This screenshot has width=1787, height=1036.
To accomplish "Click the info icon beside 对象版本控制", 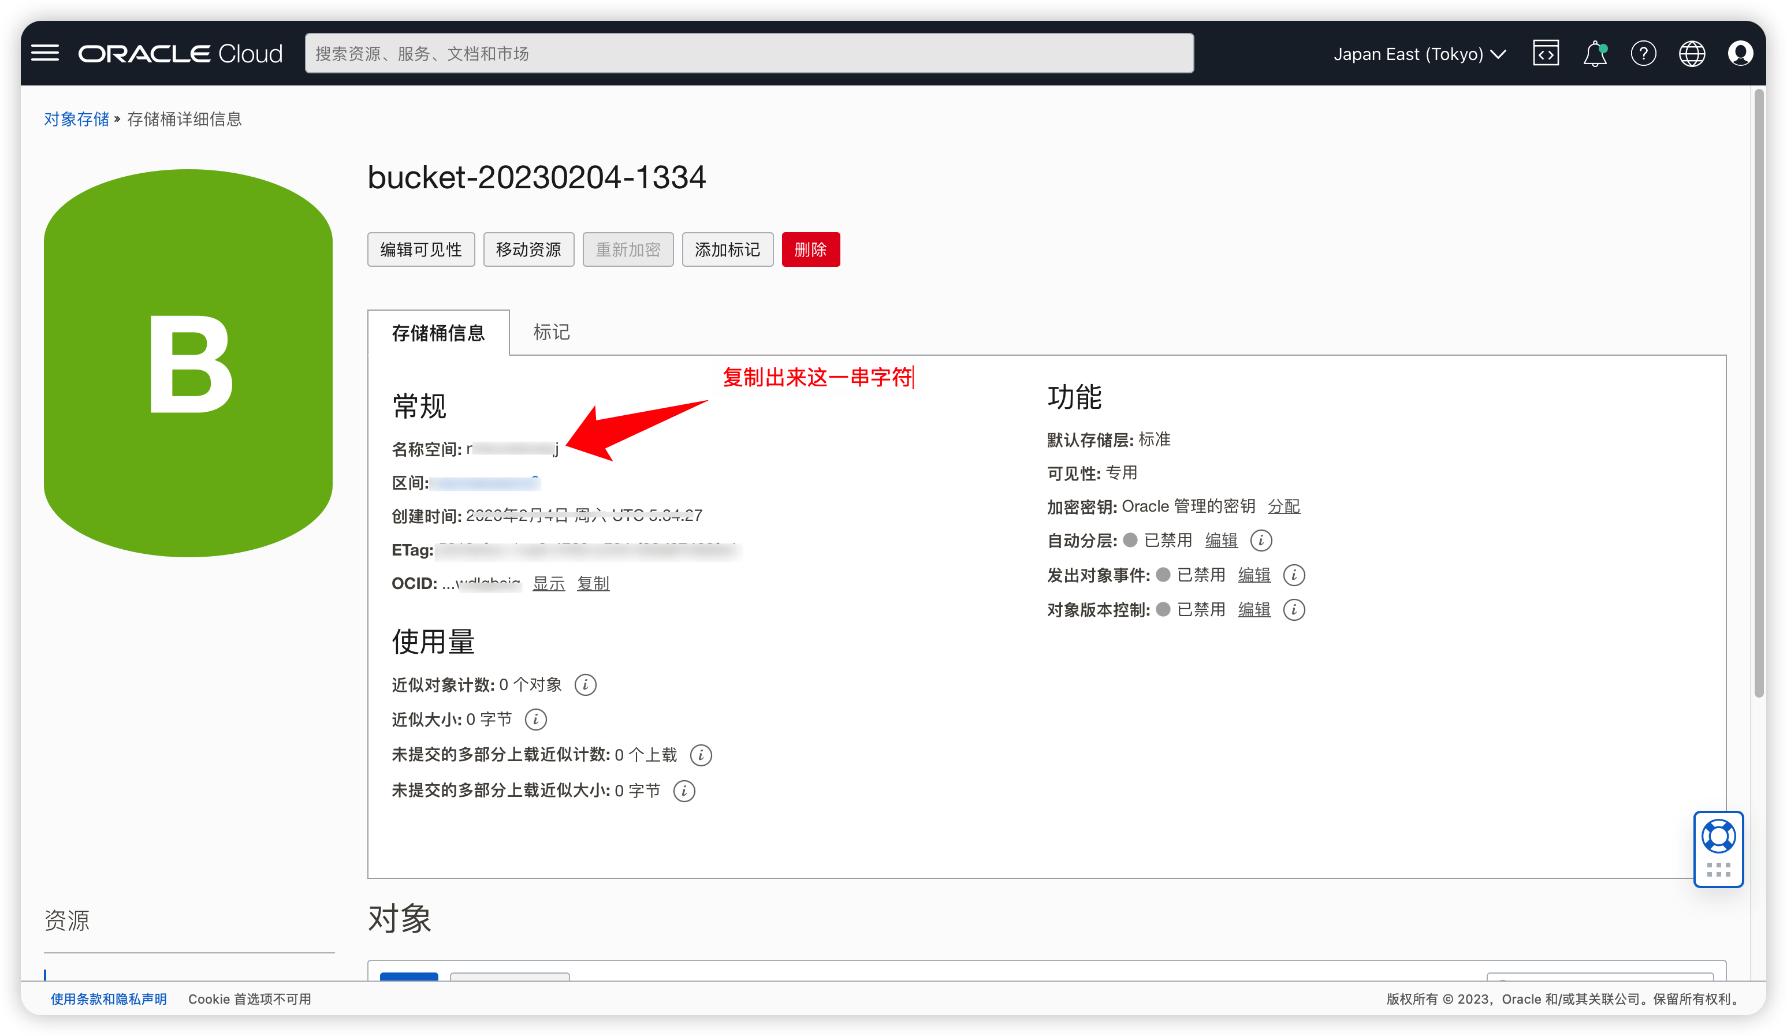I will pos(1294,610).
